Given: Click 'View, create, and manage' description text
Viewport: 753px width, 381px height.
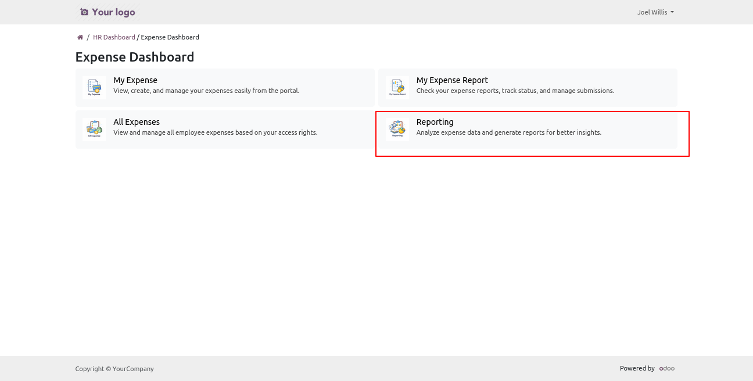Looking at the screenshot, I should (206, 91).
